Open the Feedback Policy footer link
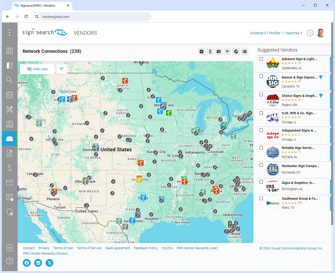The height and width of the screenshot is (273, 335). click(x=146, y=248)
